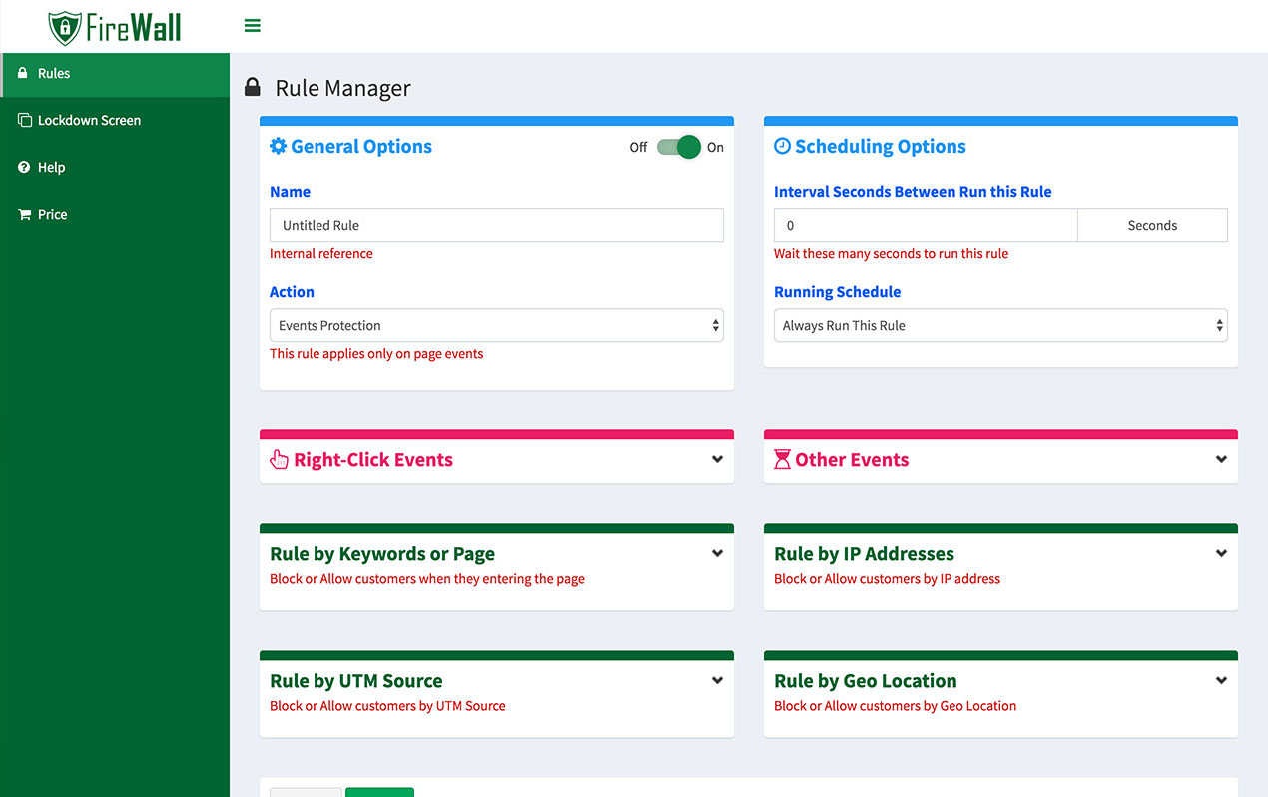Click the clock icon in Scheduling Options

tap(783, 146)
